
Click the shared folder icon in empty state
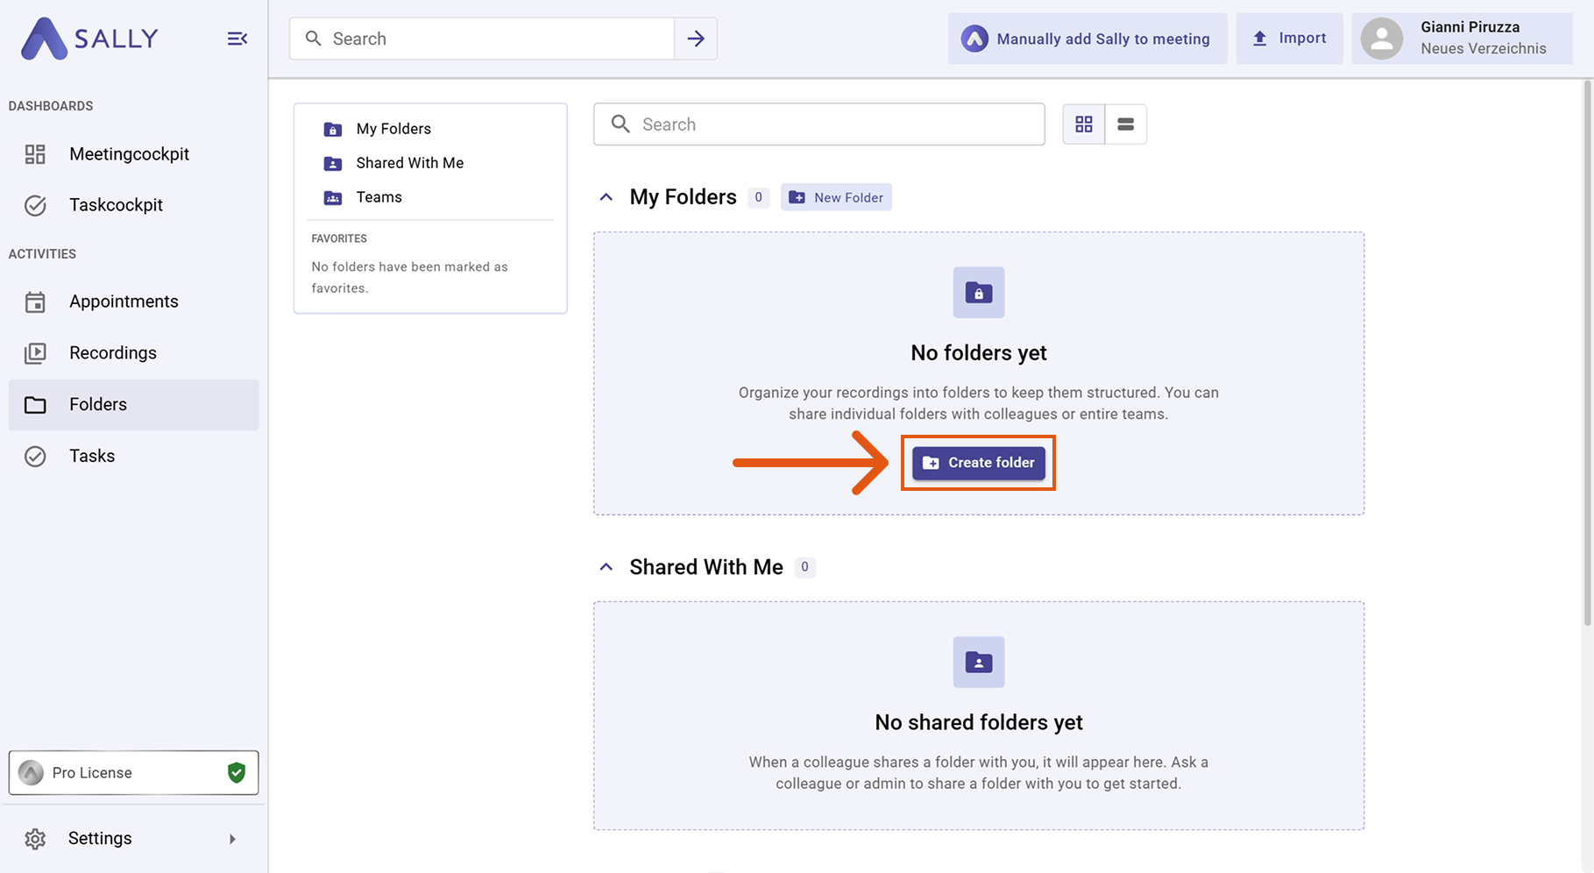coord(979,663)
